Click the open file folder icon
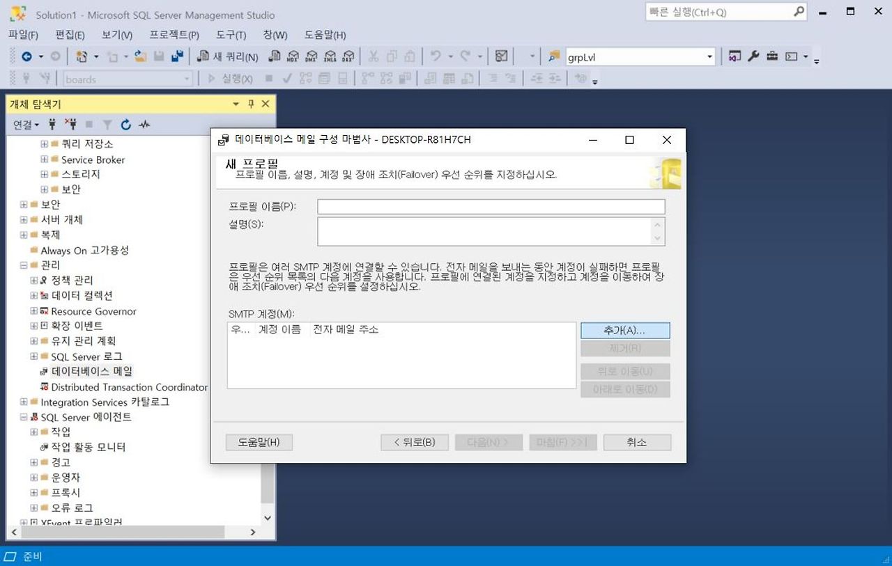The image size is (892, 566). 140,56
